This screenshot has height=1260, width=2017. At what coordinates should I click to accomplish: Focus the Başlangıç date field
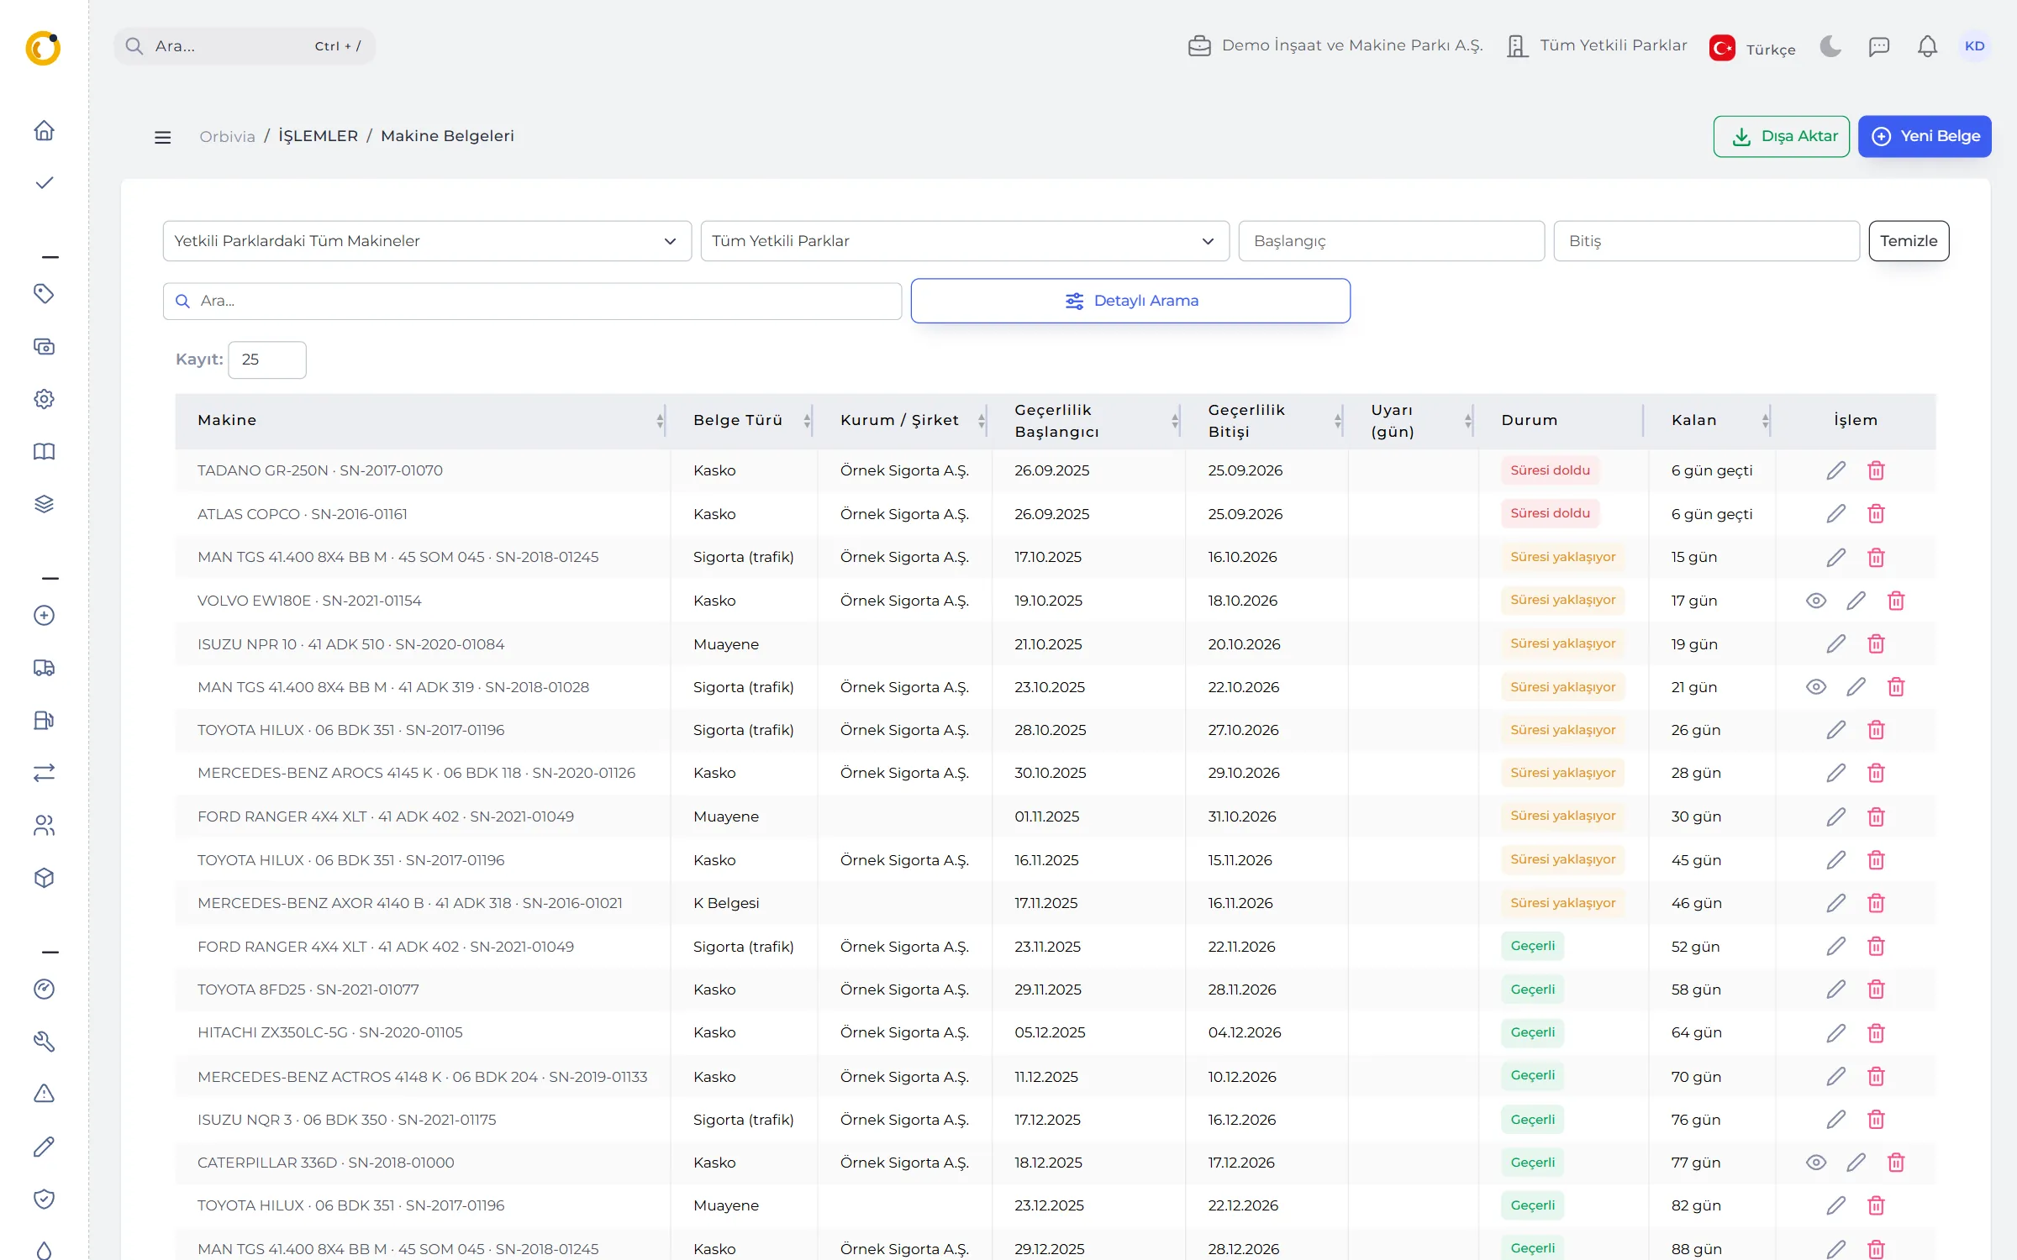point(1392,241)
